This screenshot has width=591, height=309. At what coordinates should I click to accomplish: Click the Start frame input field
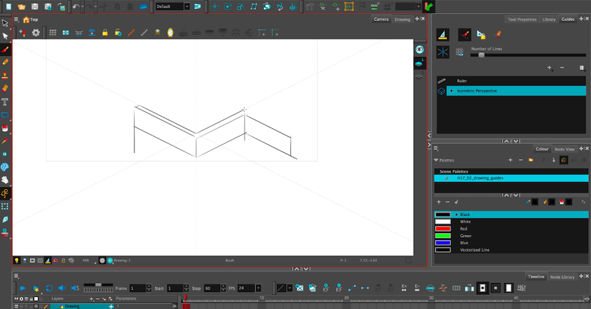click(175, 288)
